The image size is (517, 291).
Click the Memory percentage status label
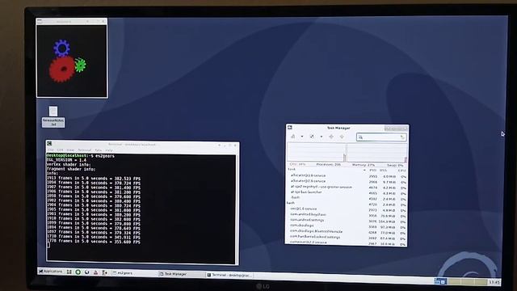point(364,165)
